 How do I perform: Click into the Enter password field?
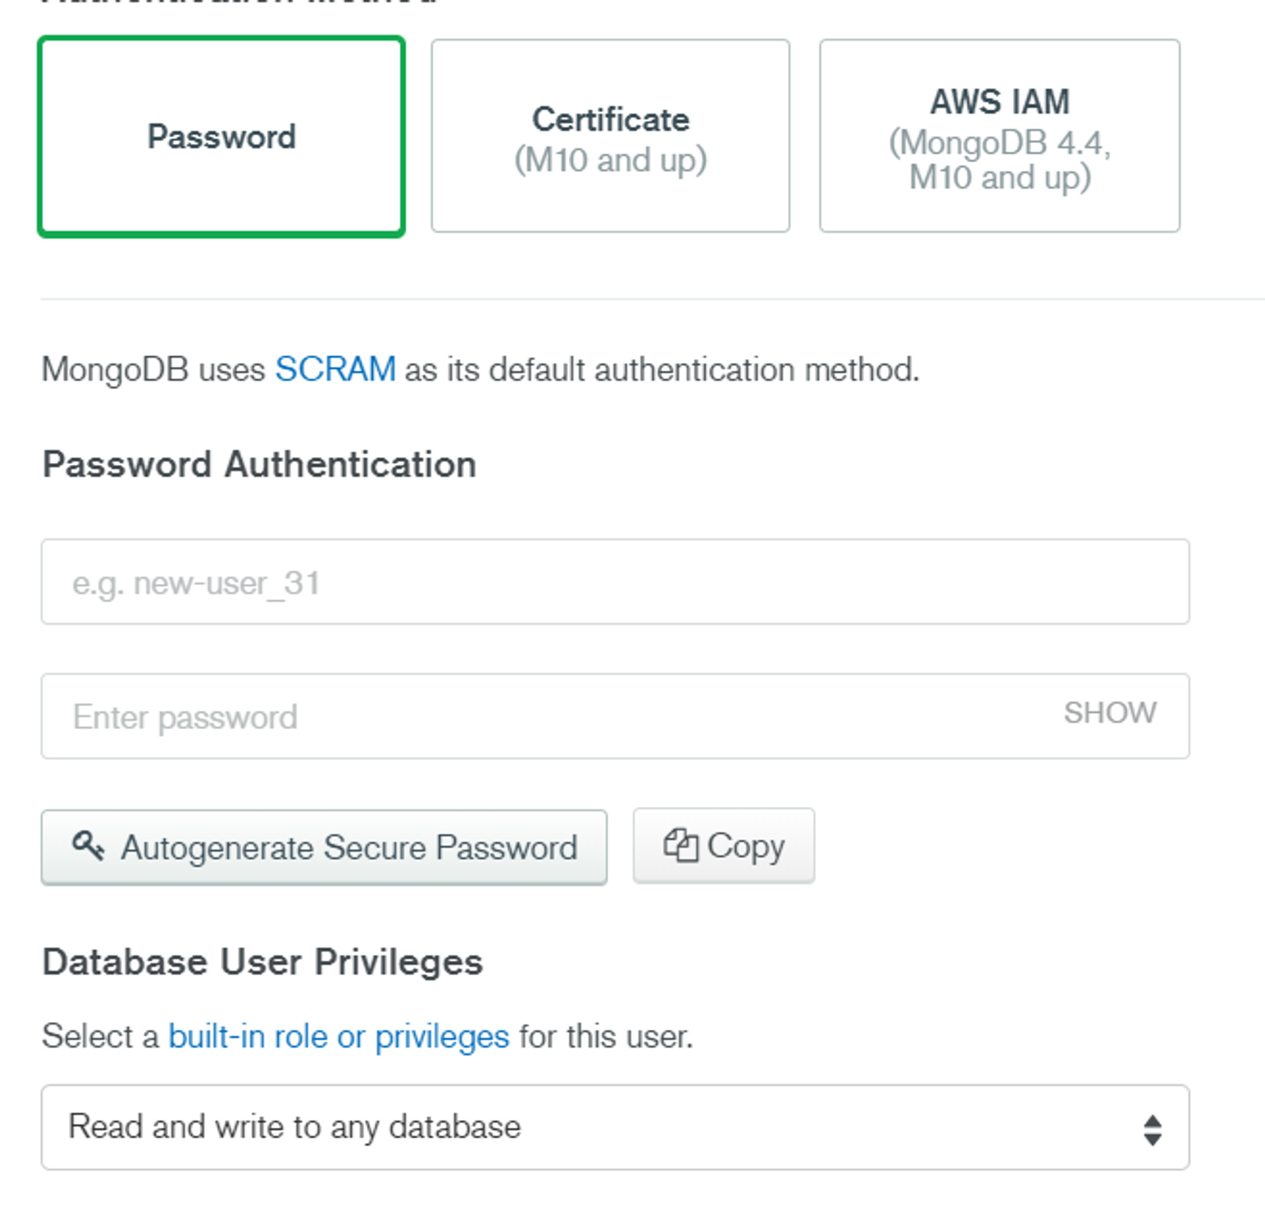click(546, 717)
